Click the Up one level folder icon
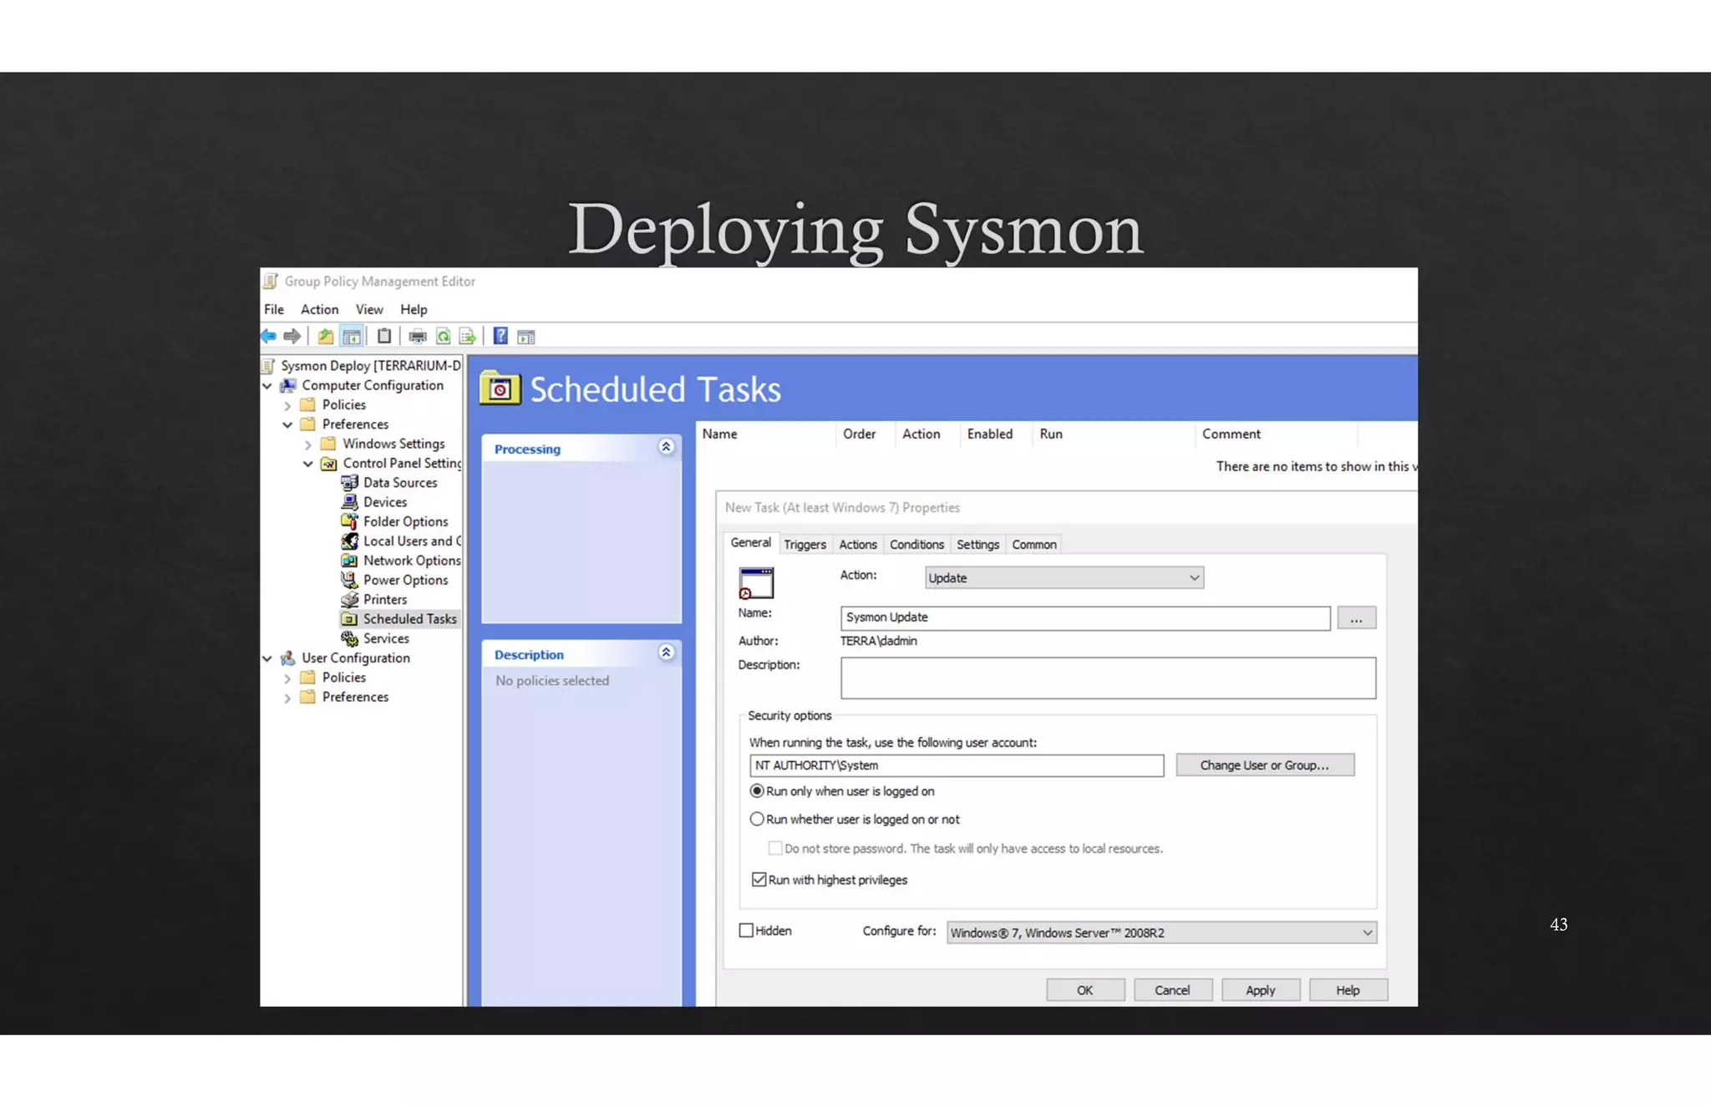Viewport: 1711px width, 1107px height. click(x=325, y=337)
